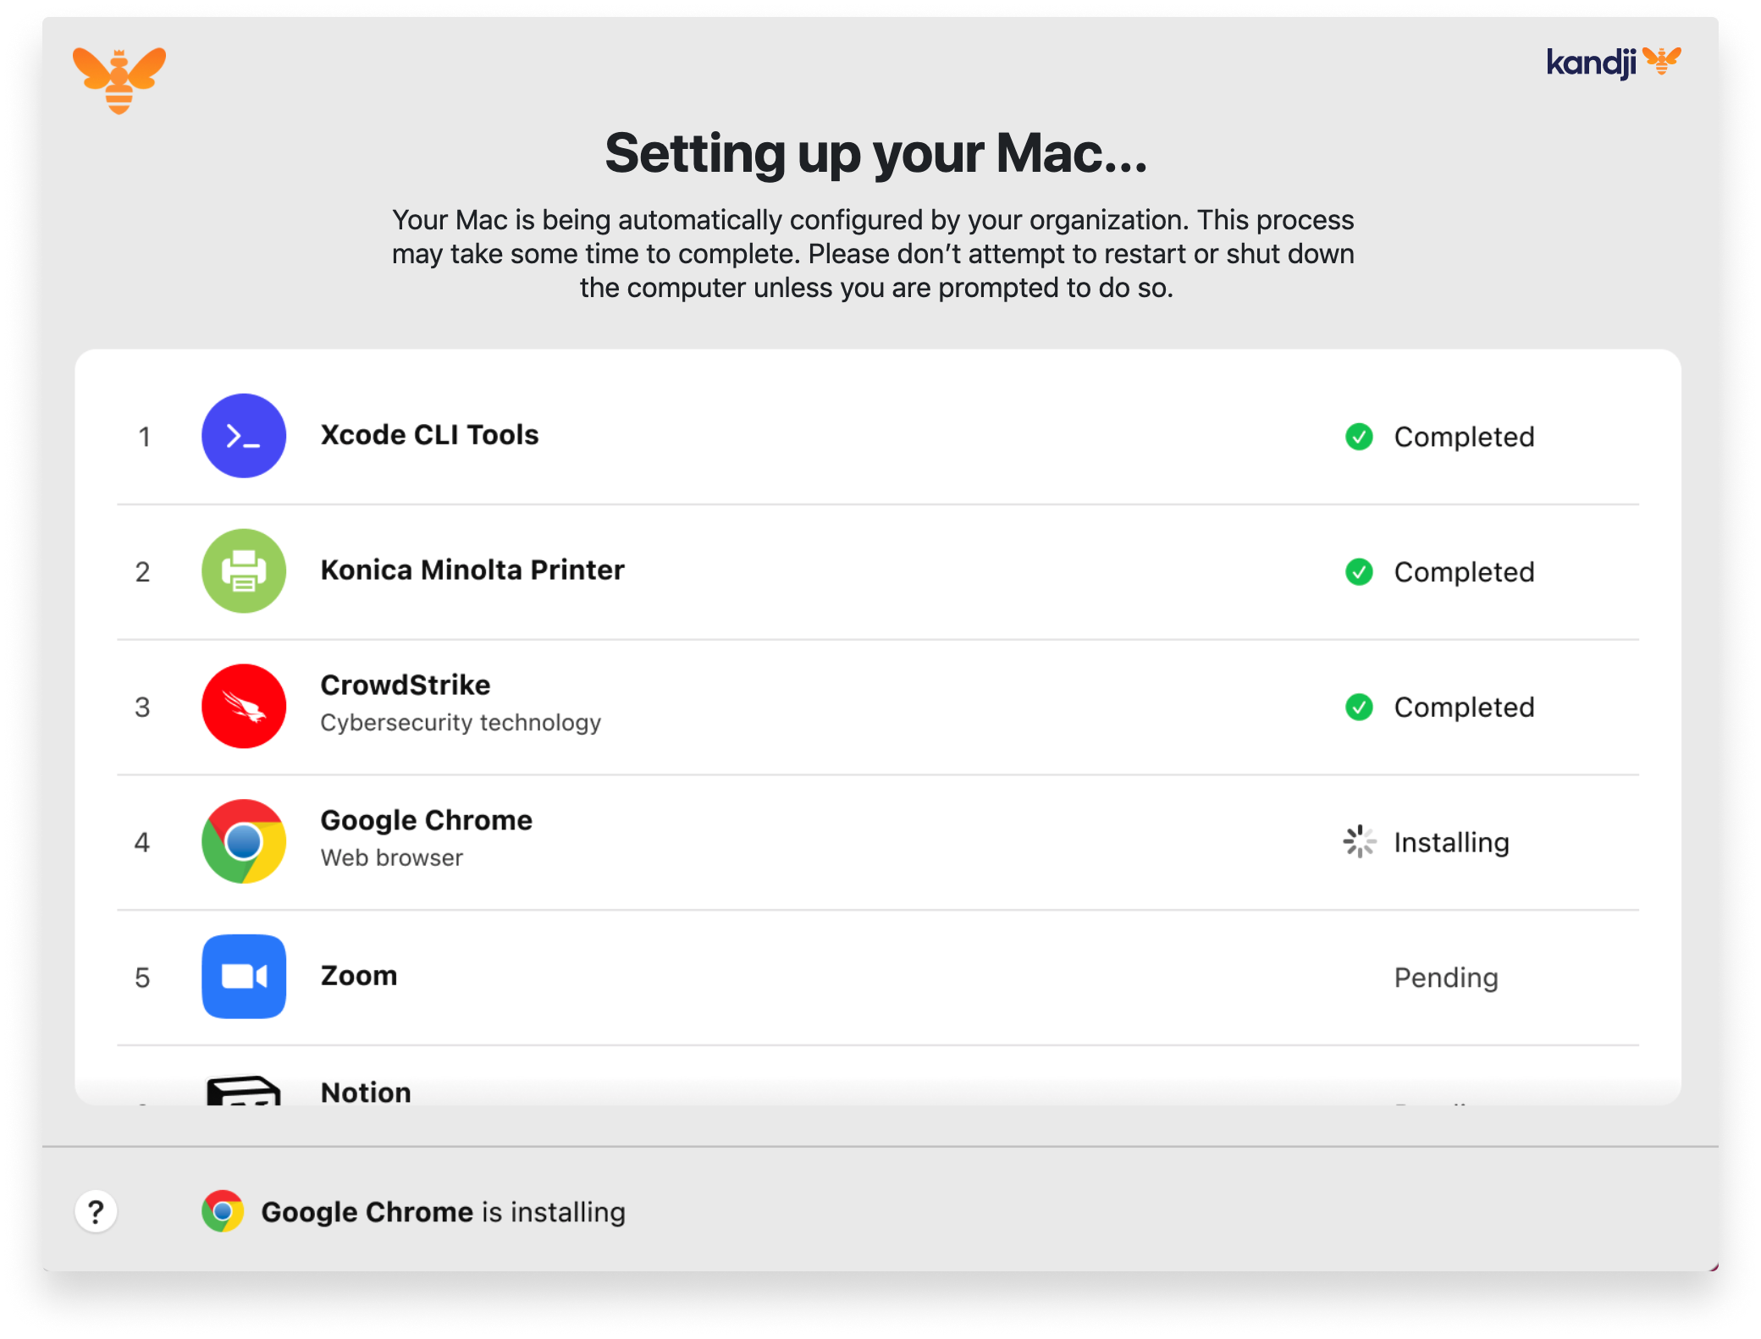1761x1339 pixels.
Task: Click the green checkmark beside CrowdStrike
Action: pyautogui.click(x=1359, y=707)
